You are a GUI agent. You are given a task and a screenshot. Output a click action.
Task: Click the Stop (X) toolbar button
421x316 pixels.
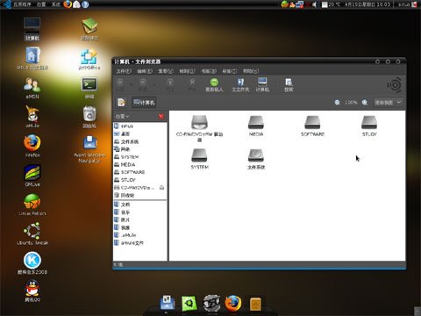(192, 85)
